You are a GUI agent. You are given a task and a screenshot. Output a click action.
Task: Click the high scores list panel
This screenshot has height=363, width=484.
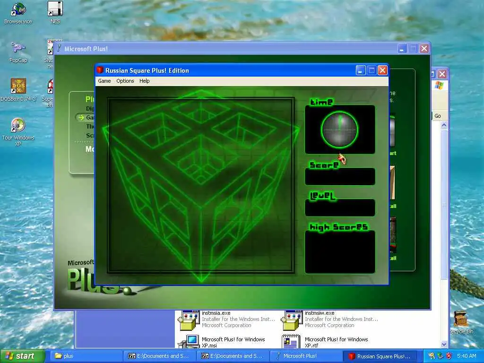(x=340, y=252)
